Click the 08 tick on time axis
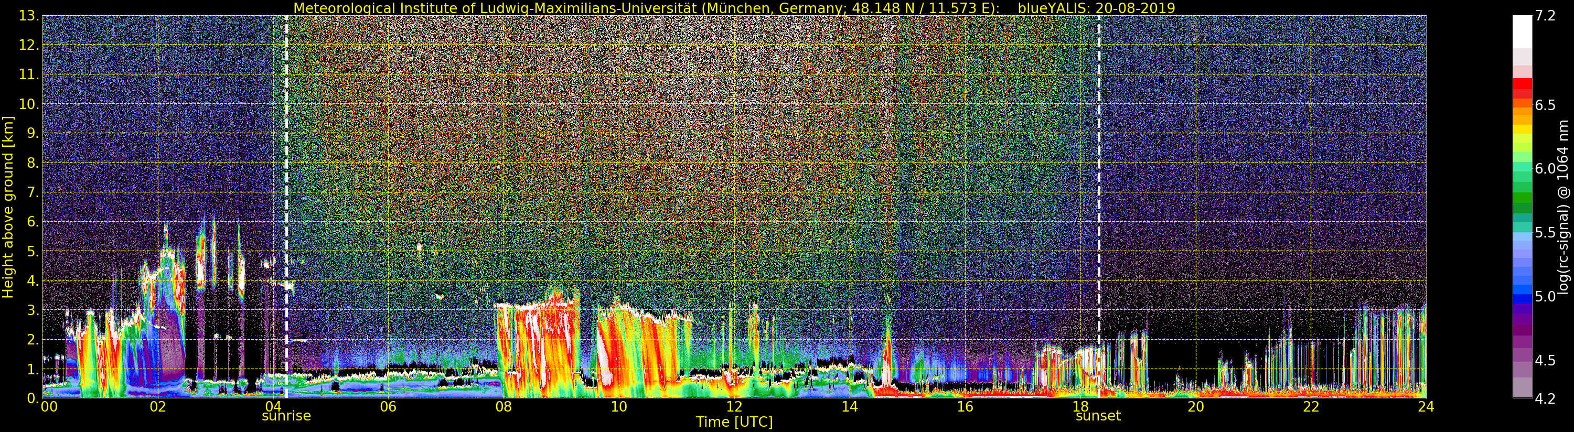This screenshot has height=432, width=1574. [504, 407]
